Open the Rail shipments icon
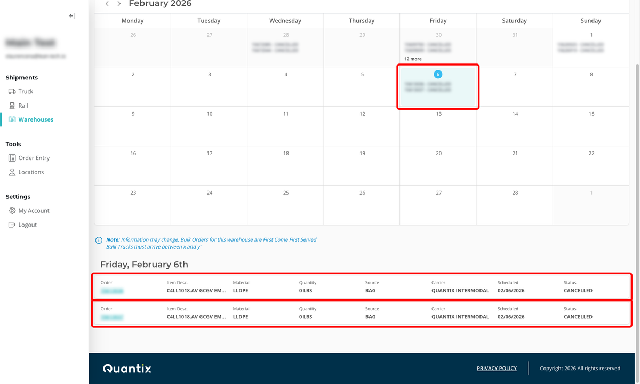Viewport: 640px width, 384px height. 12,105
